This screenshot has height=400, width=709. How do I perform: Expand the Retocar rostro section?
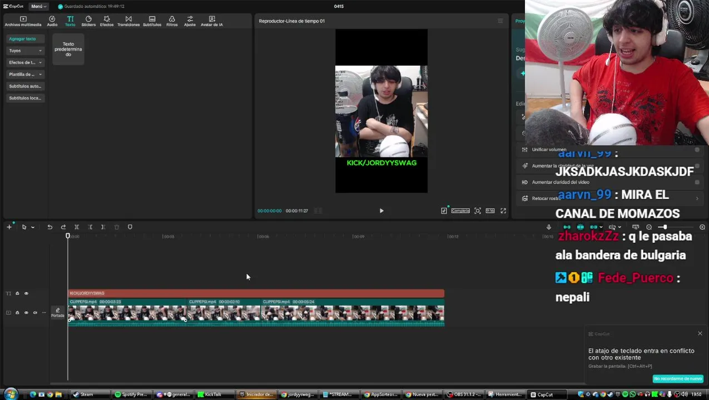[697, 198]
